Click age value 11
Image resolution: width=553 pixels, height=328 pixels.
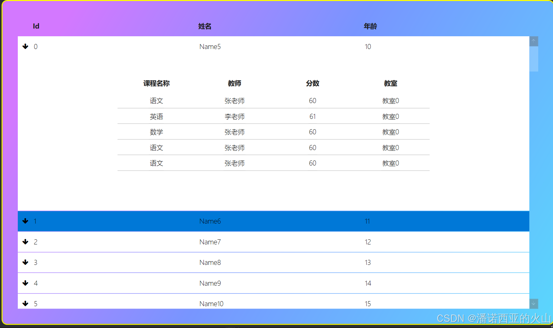[367, 221]
